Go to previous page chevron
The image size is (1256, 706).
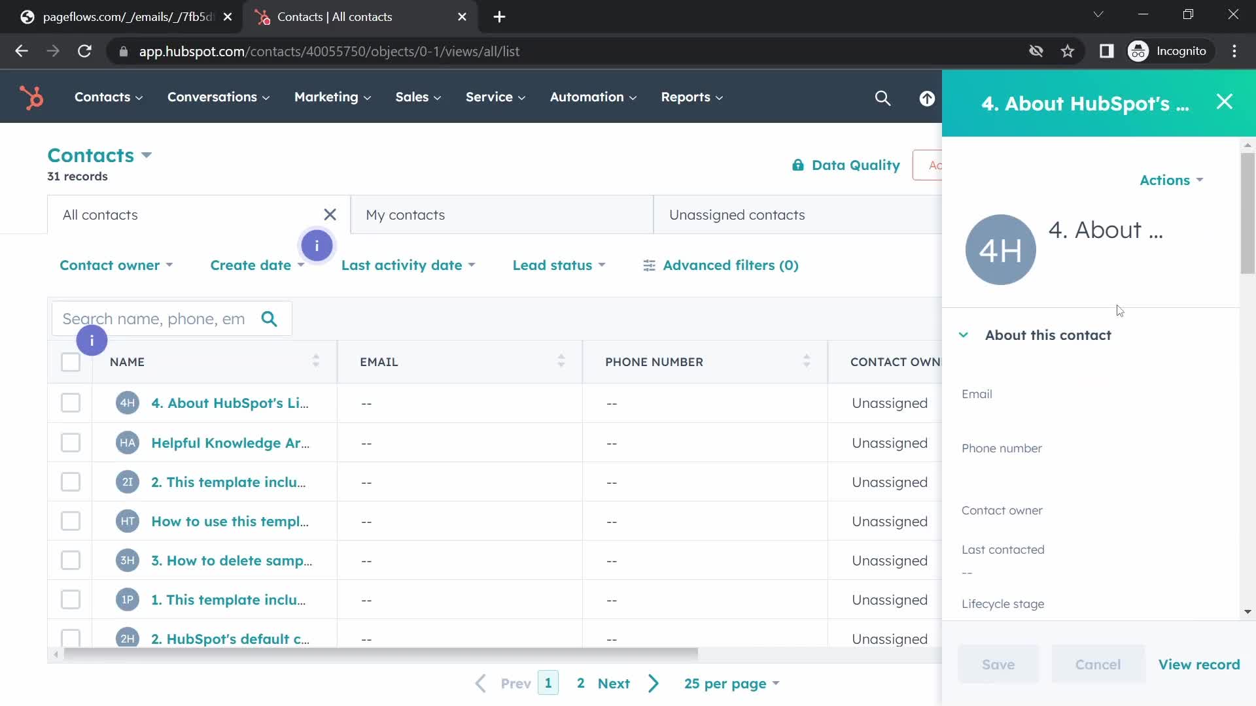pos(481,684)
